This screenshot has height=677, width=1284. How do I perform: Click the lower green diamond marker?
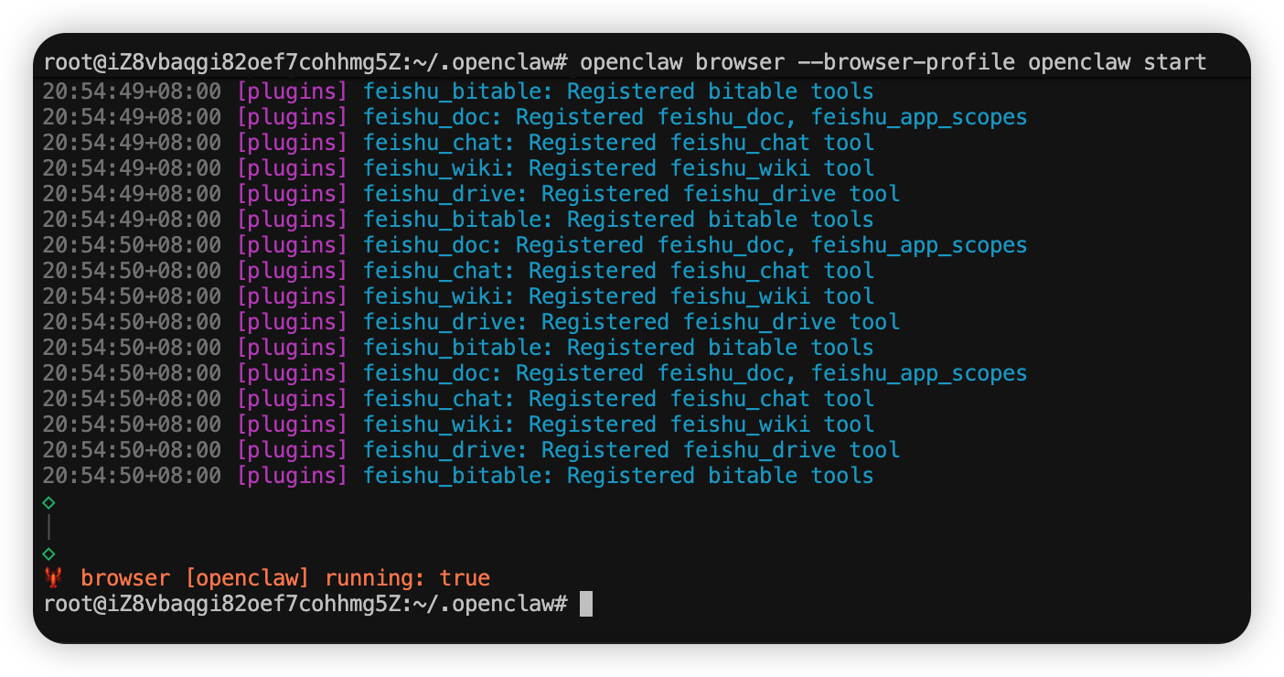[49, 553]
